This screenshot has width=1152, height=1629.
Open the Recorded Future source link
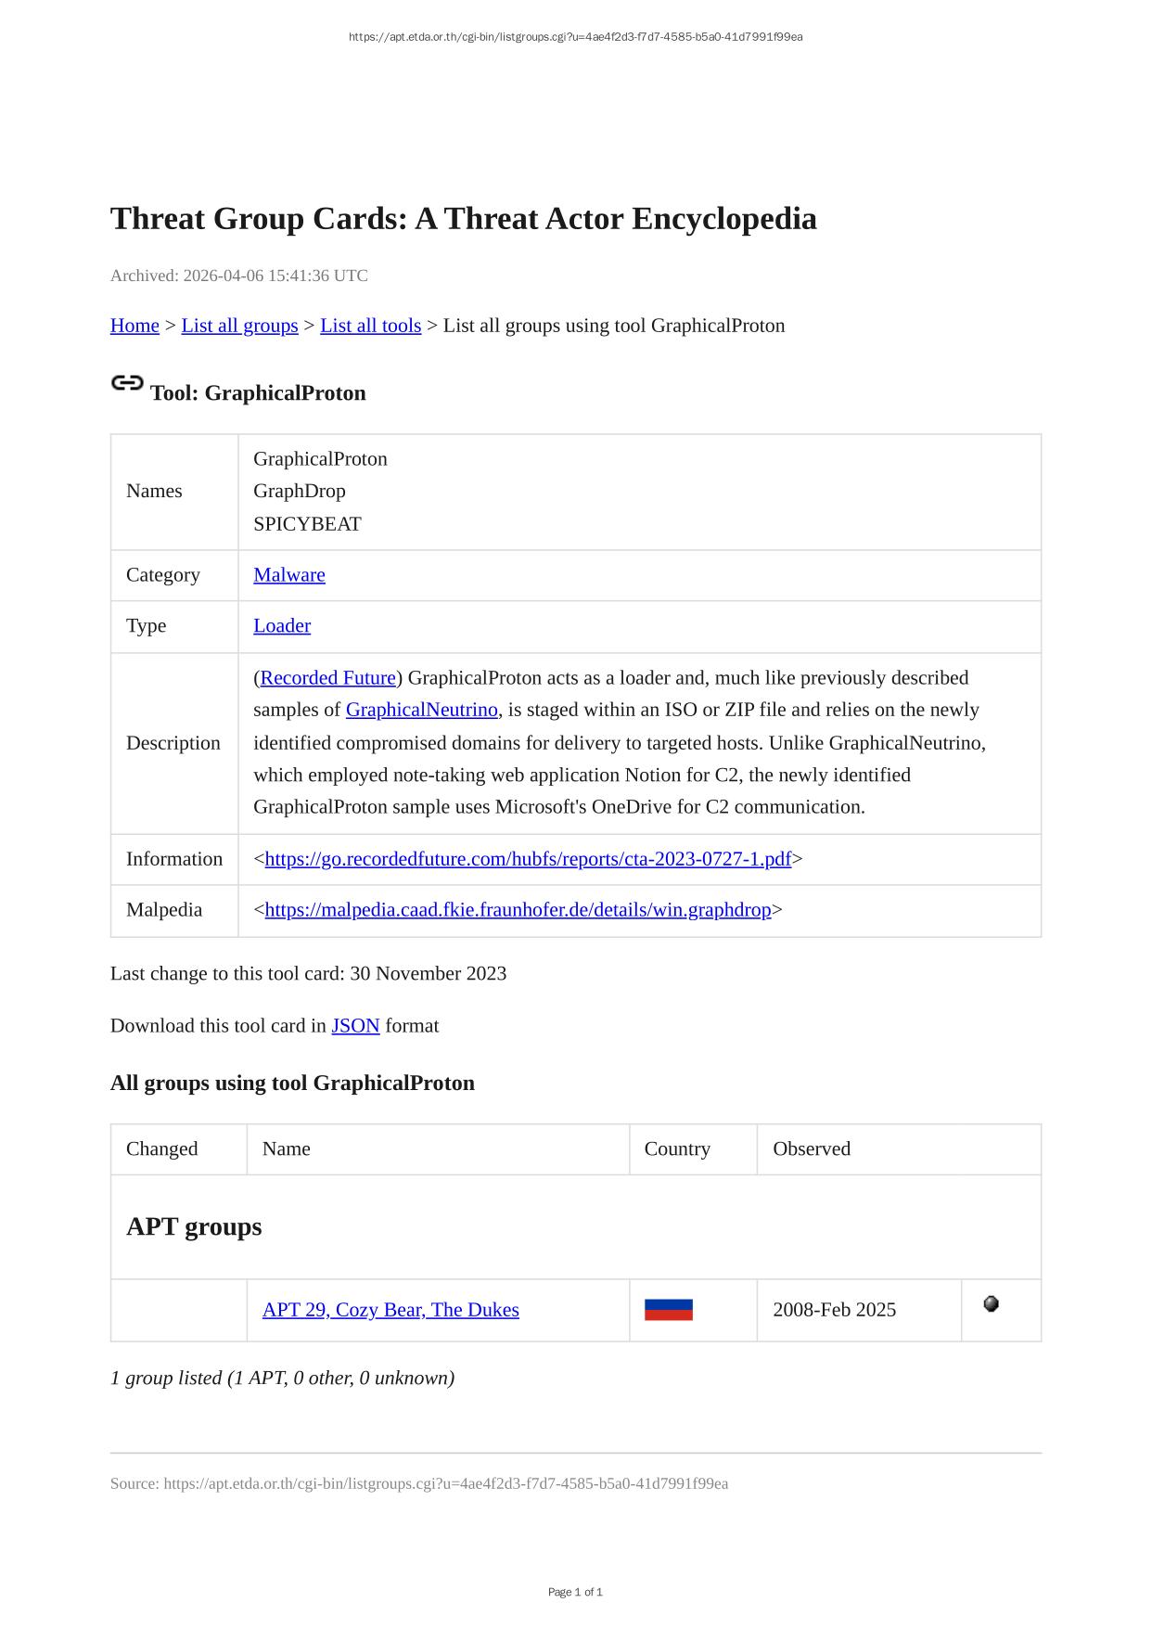(x=328, y=678)
